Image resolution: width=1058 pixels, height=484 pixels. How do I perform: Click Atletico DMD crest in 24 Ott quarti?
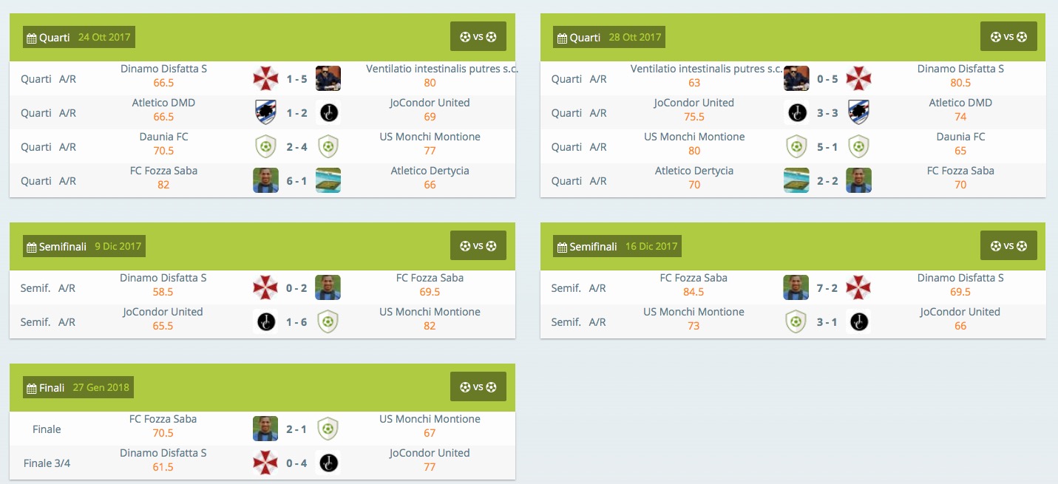[265, 112]
